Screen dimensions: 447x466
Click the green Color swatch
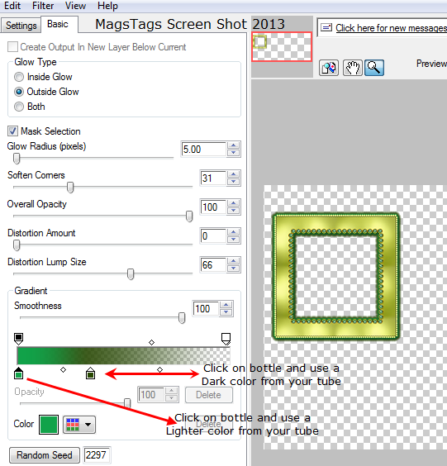tap(49, 425)
